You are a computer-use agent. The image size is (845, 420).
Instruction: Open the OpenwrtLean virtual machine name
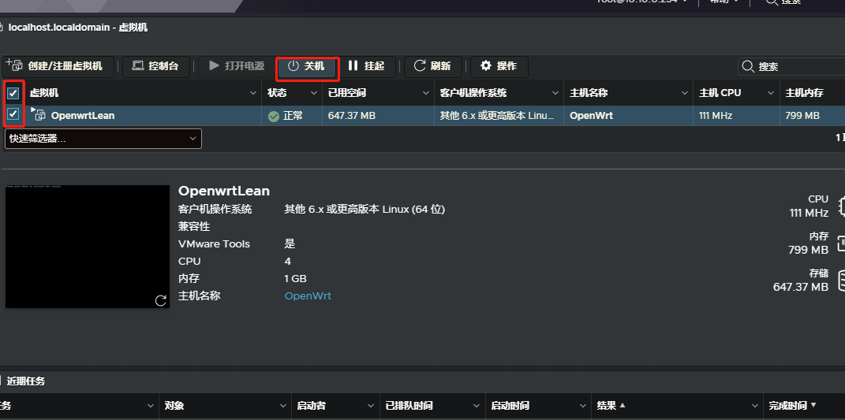(x=82, y=116)
